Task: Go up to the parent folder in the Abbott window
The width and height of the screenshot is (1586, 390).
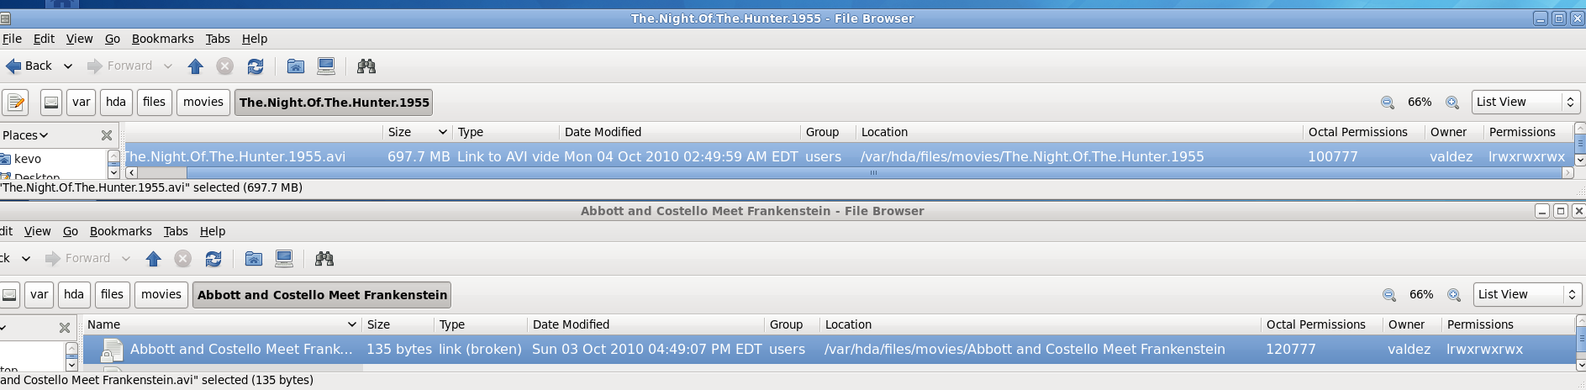Action: tap(154, 258)
